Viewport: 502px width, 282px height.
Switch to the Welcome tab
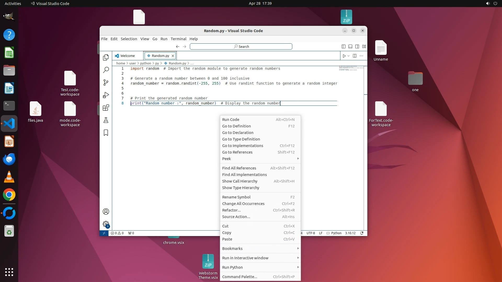click(127, 56)
